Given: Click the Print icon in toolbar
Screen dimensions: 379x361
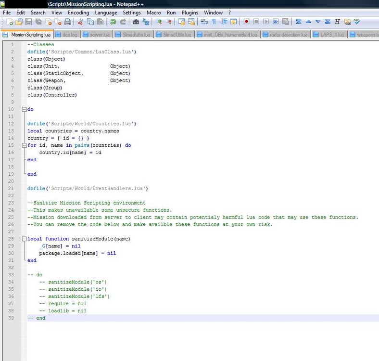Looking at the screenshot, I should [68, 22].
